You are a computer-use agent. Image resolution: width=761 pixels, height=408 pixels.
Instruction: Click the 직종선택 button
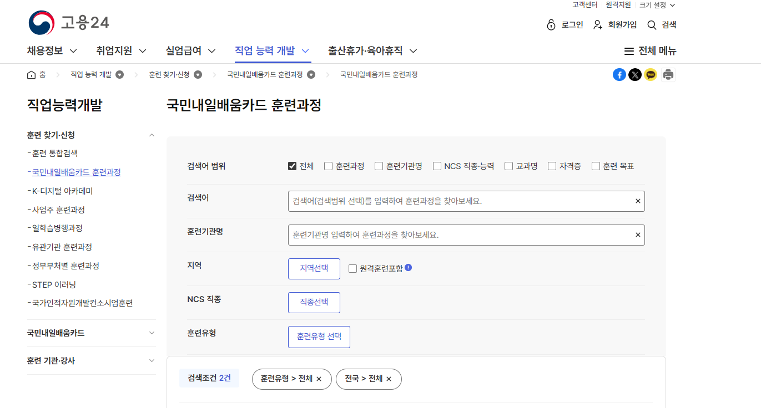[x=314, y=303]
